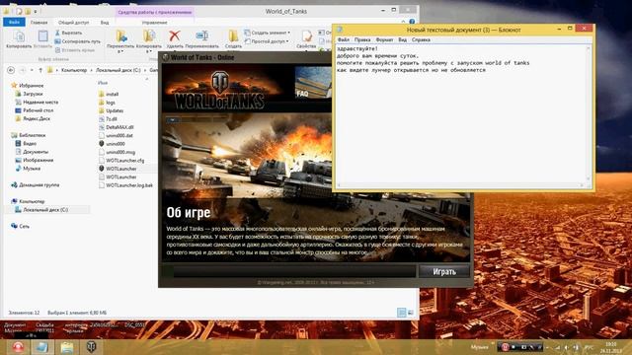Choose Скопировать путь in the ribbon
632x355 pixels.
(x=77, y=41)
